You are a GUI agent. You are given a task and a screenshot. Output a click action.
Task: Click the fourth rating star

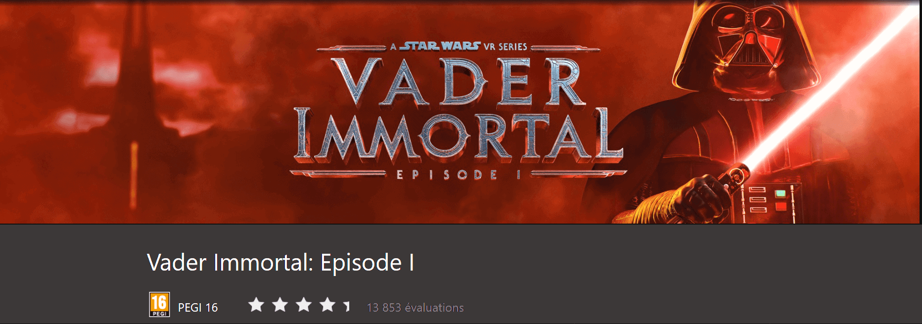click(x=327, y=305)
